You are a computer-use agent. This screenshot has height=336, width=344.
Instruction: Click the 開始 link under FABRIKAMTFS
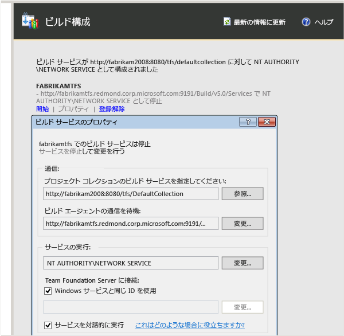click(42, 109)
